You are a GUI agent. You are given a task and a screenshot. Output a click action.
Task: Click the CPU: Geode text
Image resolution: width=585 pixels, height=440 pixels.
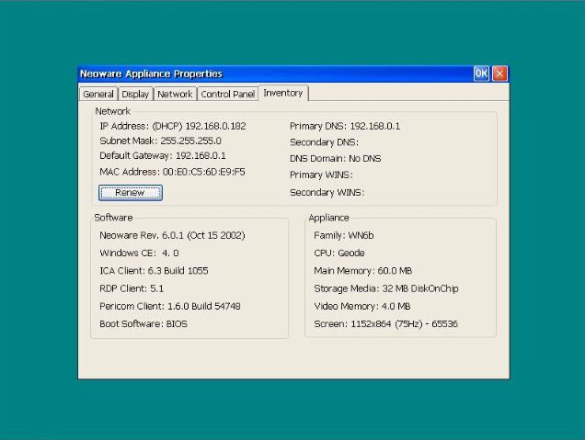pos(339,253)
